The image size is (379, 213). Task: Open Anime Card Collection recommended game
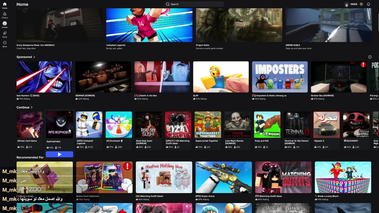click(104, 177)
